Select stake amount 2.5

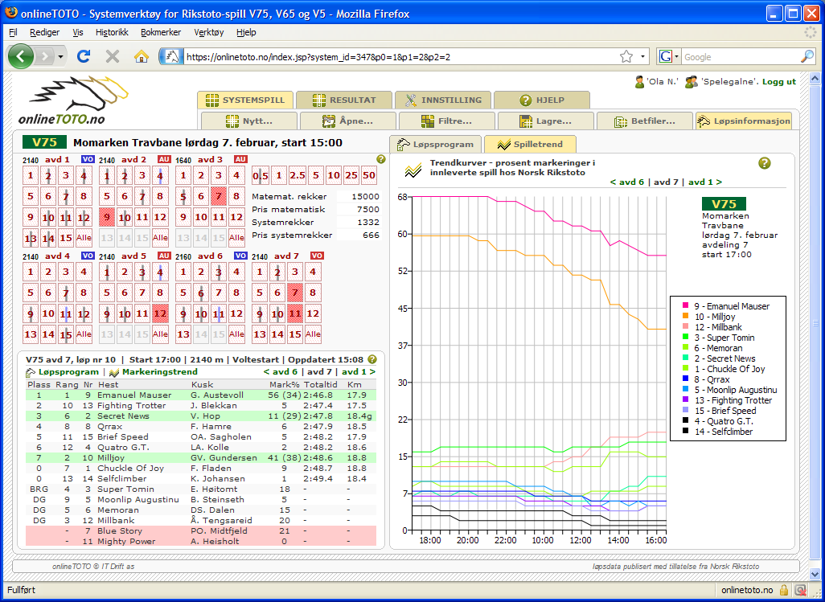click(x=298, y=176)
